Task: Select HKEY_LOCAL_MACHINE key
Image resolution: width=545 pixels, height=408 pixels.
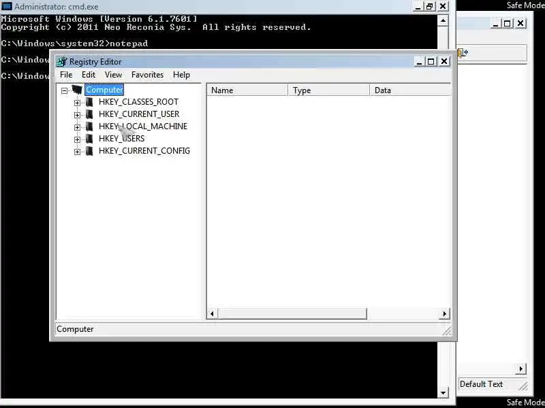Action: coord(143,126)
